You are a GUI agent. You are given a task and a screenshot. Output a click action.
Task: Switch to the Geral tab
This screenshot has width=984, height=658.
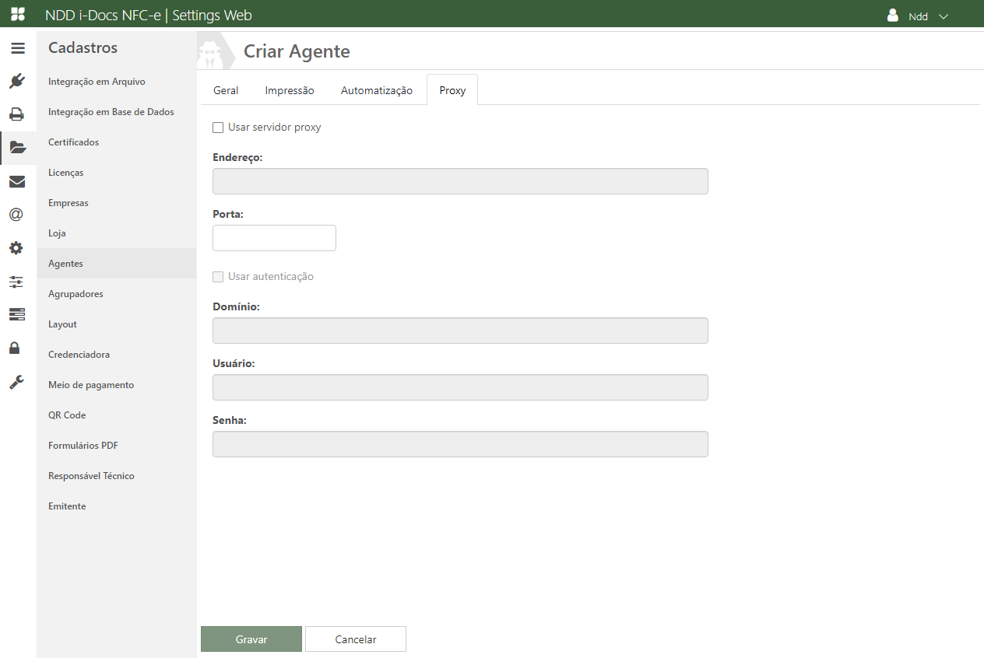tap(226, 90)
